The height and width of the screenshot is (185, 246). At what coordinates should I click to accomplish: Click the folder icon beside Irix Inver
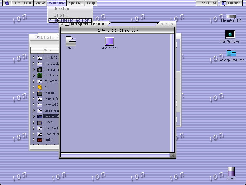tap(40, 128)
